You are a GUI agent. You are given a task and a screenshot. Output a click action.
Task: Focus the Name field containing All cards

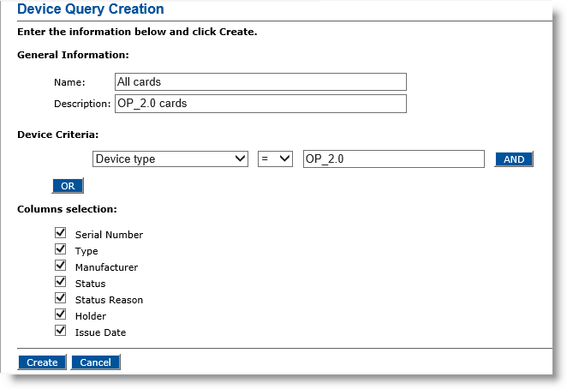click(x=260, y=82)
